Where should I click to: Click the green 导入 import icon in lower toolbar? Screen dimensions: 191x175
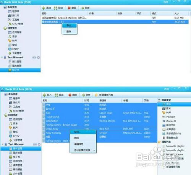click(44, 95)
